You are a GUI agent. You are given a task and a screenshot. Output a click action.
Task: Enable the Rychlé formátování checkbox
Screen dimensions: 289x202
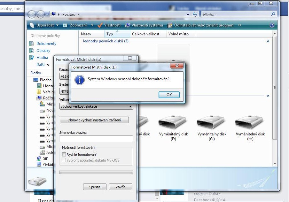coord(64,155)
